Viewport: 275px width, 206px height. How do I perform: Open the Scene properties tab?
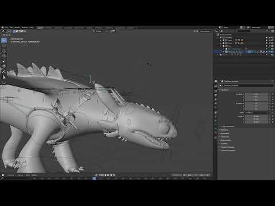[216, 104]
